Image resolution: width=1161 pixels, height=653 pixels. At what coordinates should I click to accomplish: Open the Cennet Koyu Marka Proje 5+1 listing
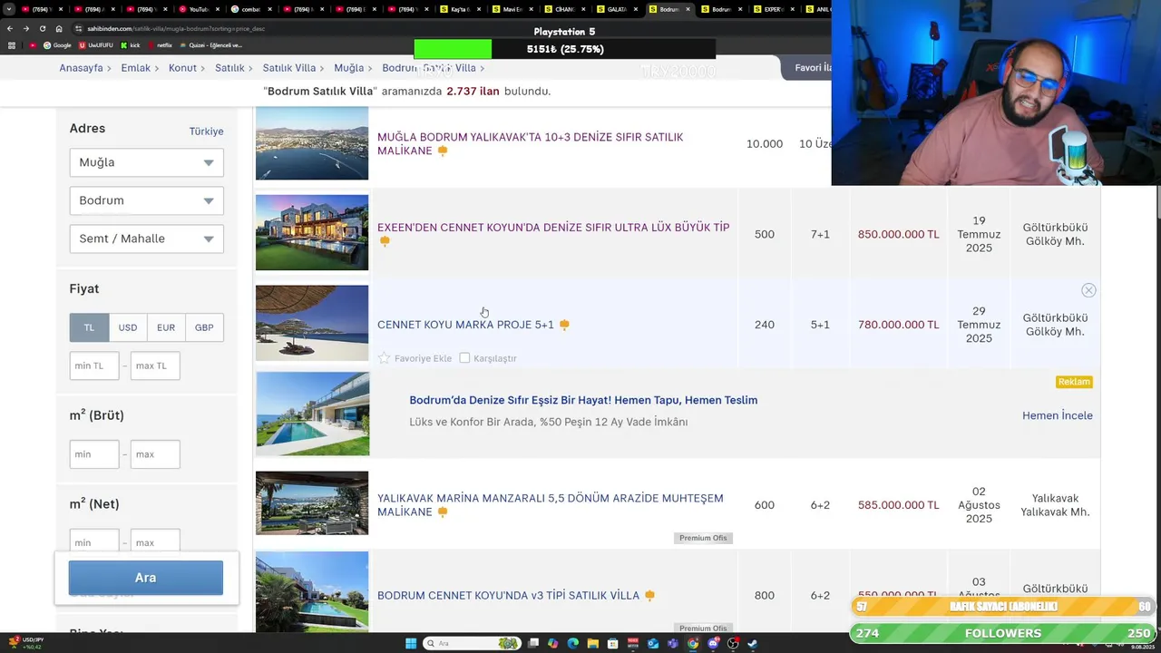coord(465,325)
